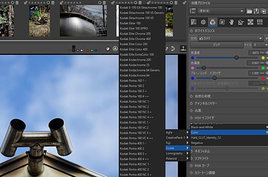268x177 pixels.
Task: Expand the Agfa submenu
Action: coord(177,132)
